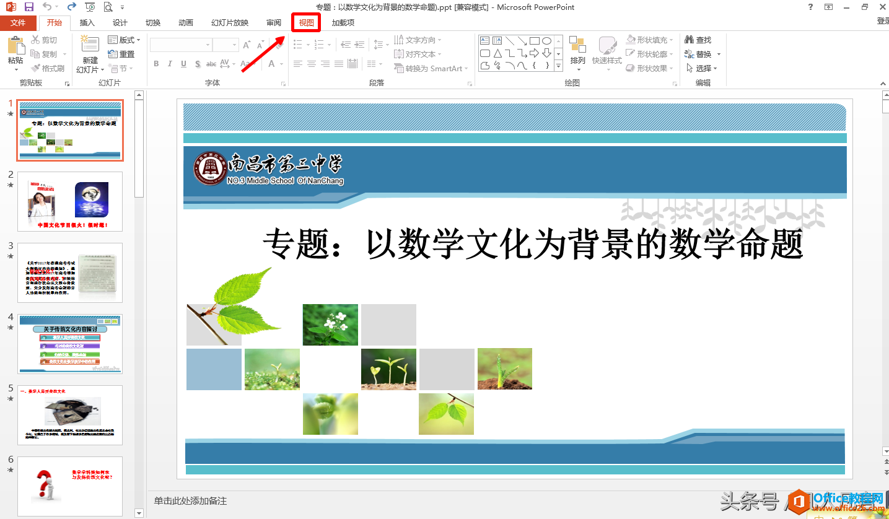Screen dimensions: 889x519
Task: Open the 文件 (File) menu
Action: [x=19, y=22]
